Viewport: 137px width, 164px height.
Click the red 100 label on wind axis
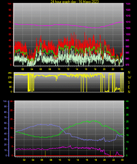9,4
